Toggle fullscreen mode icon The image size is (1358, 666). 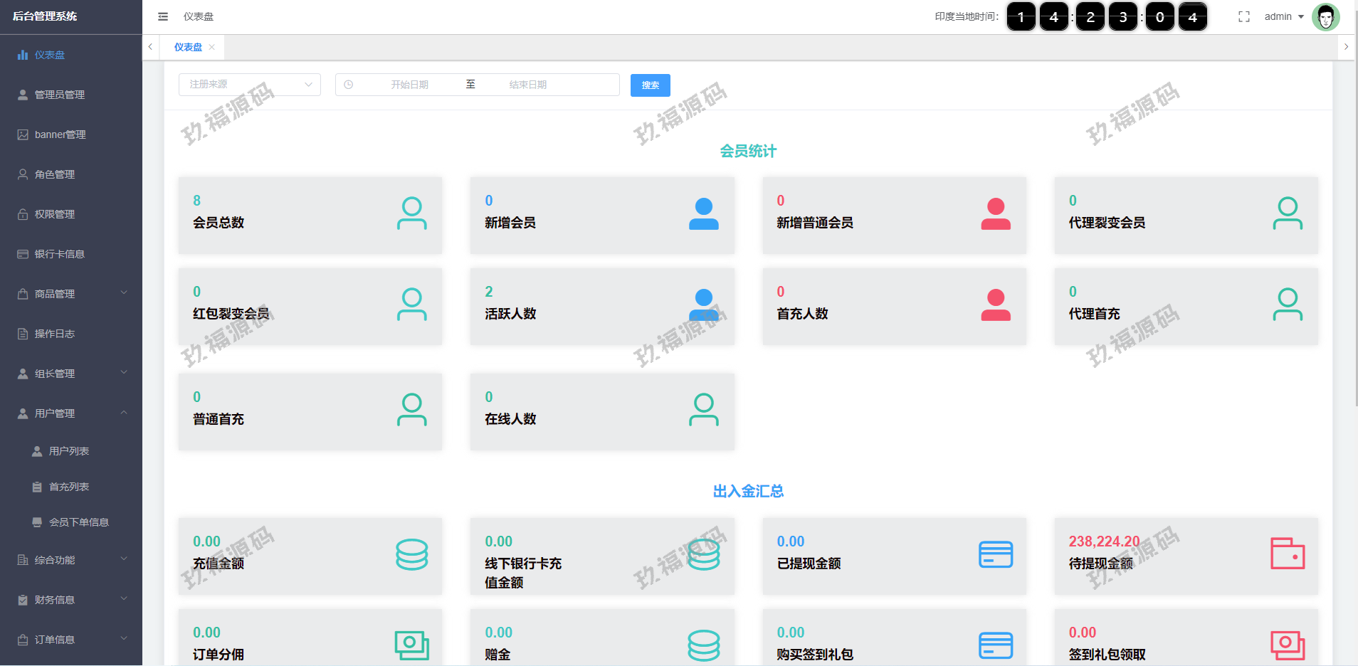(1243, 16)
